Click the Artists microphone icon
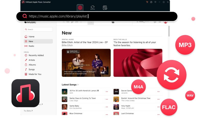Viewport: 197px width, 120px height. [x=26, y=60]
